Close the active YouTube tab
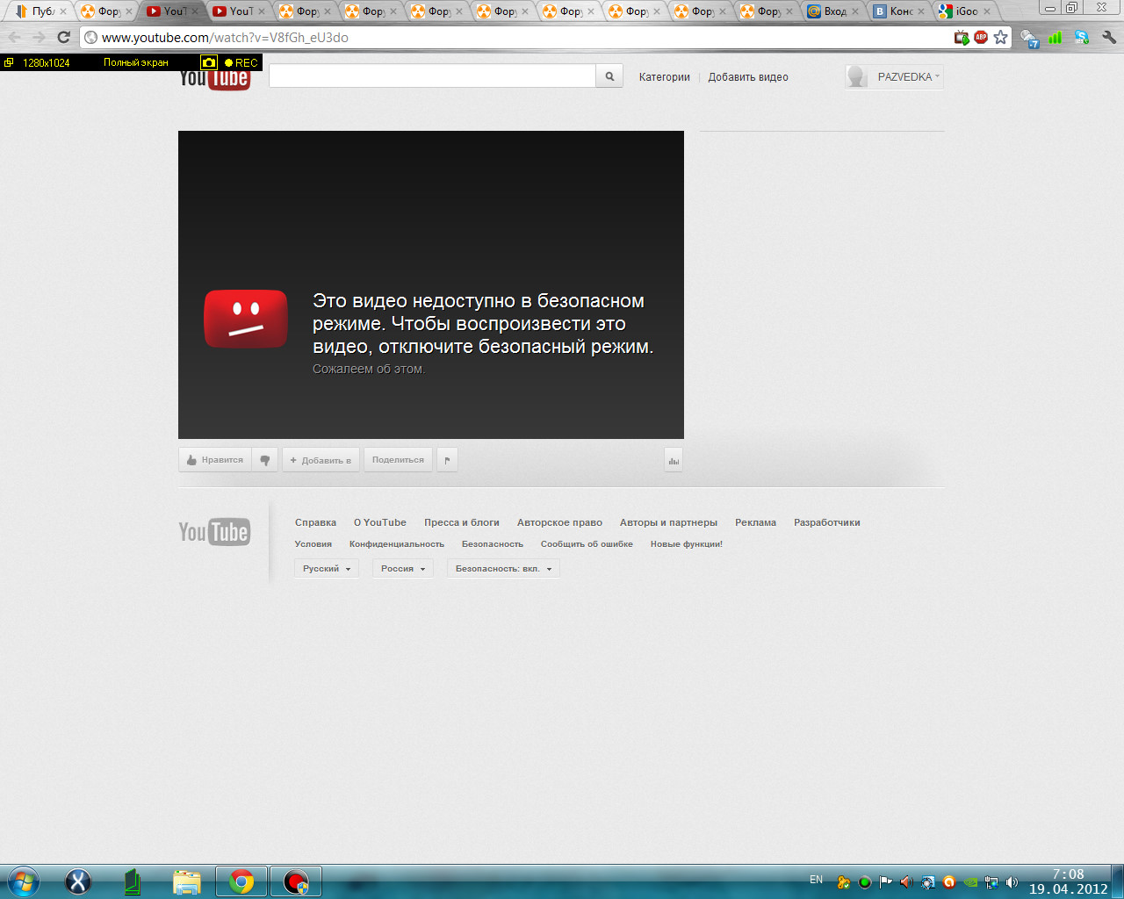This screenshot has width=1124, height=899. coord(195,11)
